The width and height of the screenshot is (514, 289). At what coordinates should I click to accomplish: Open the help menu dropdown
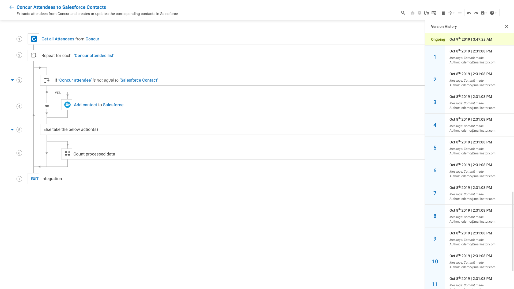pyautogui.click(x=493, y=13)
